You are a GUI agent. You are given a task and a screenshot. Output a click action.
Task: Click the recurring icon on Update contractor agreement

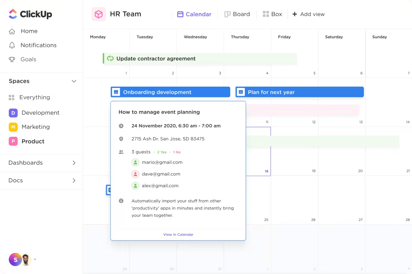[x=110, y=58]
